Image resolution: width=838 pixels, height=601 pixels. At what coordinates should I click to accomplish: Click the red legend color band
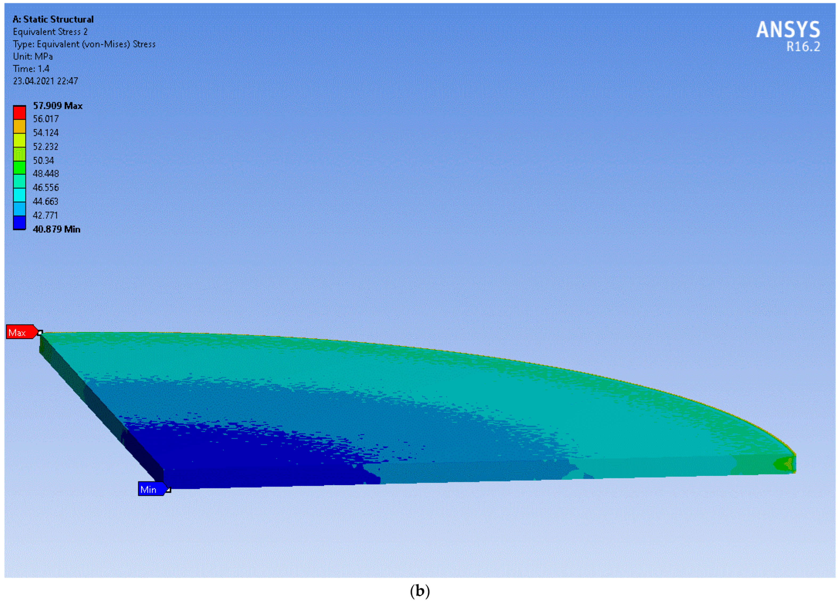[20, 113]
